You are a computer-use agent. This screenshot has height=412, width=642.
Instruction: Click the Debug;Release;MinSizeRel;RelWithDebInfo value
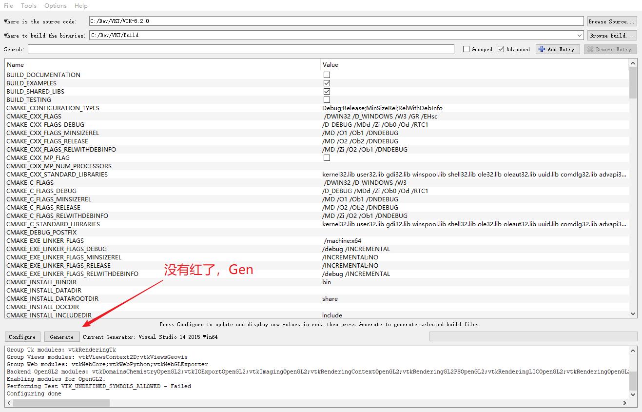click(382, 108)
